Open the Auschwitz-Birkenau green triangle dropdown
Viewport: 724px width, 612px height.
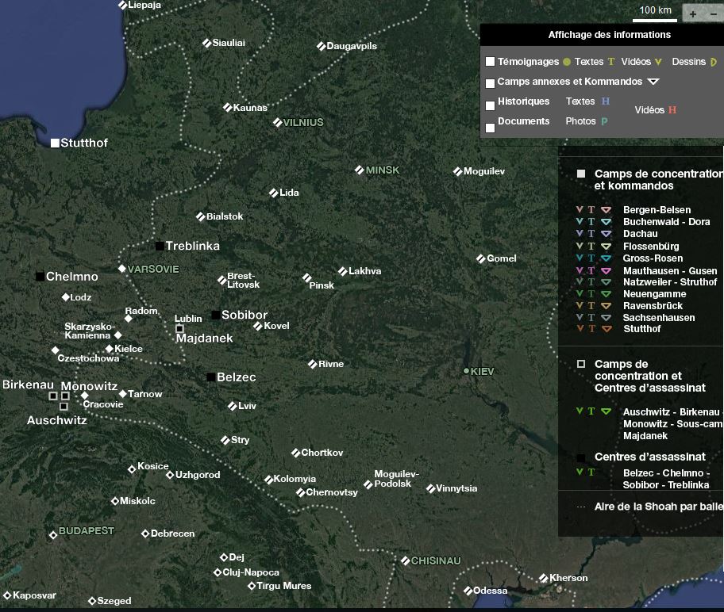pyautogui.click(x=606, y=411)
